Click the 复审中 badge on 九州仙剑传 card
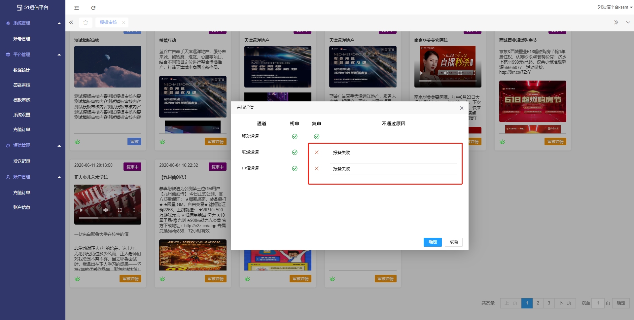 coord(218,167)
